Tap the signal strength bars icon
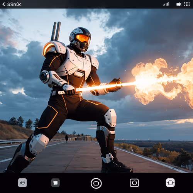The width and height of the screenshot is (193, 193). coord(166,4)
